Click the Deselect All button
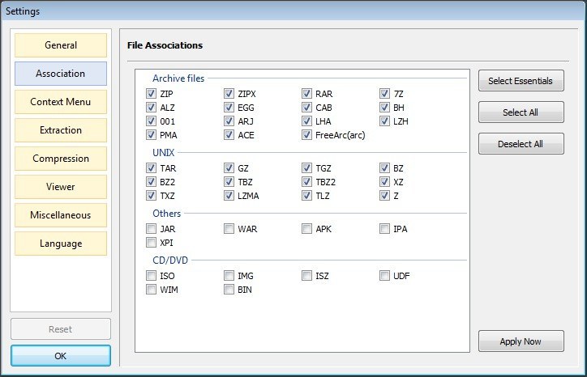The image size is (587, 377). click(x=521, y=144)
